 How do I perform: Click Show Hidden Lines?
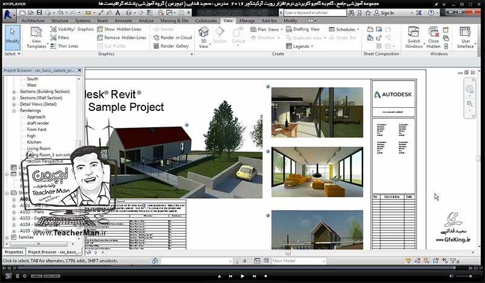(x=119, y=29)
